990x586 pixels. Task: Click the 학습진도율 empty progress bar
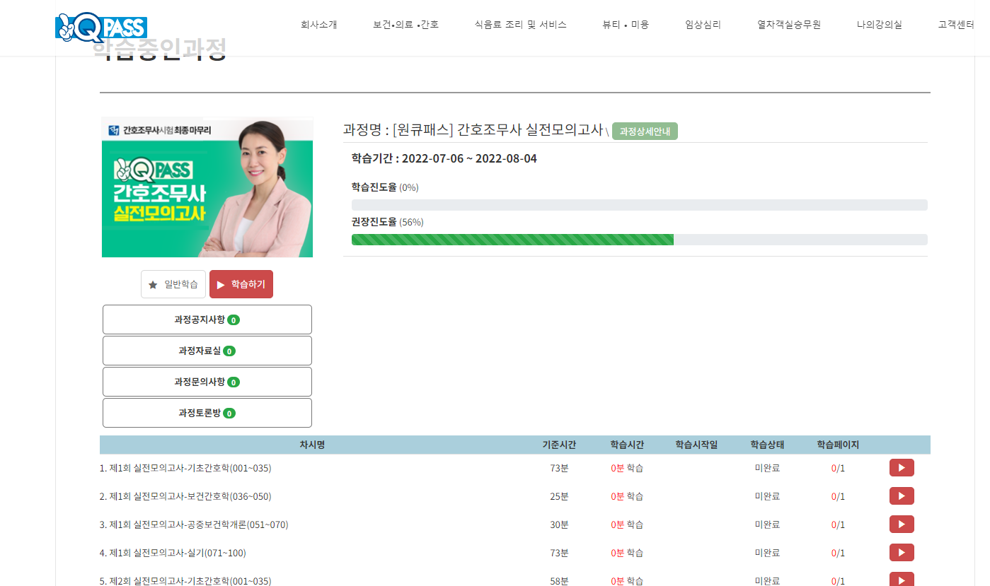[x=640, y=205]
